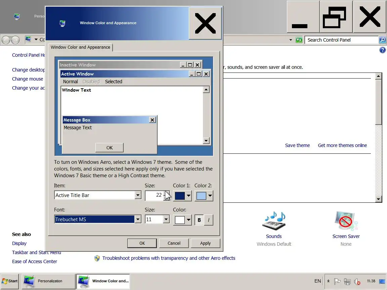Viewport: 387px width, 290px height.
Task: Open the Display link under See also
Action: tap(19, 243)
